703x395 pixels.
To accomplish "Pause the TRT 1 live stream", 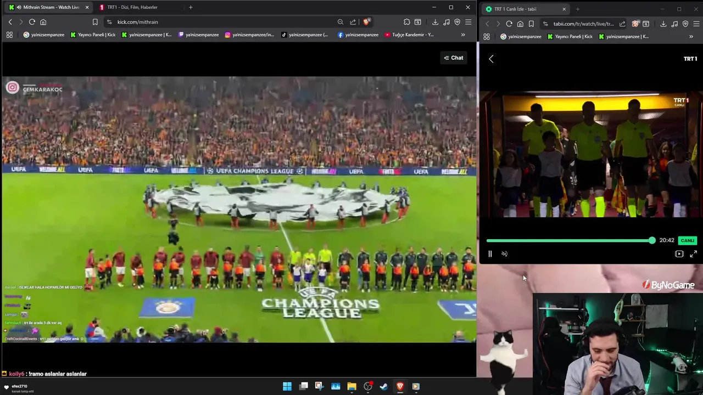I will pyautogui.click(x=490, y=254).
